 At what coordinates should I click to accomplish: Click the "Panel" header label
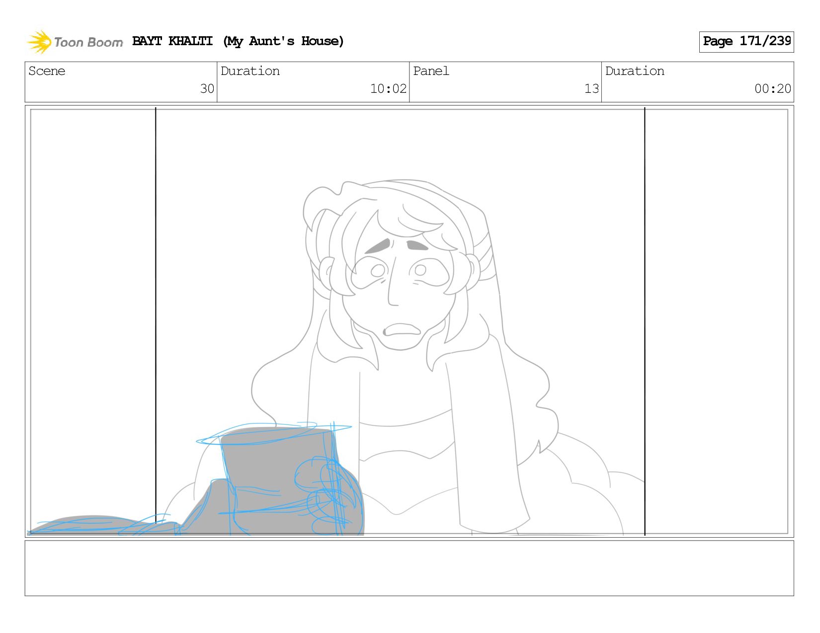point(431,71)
